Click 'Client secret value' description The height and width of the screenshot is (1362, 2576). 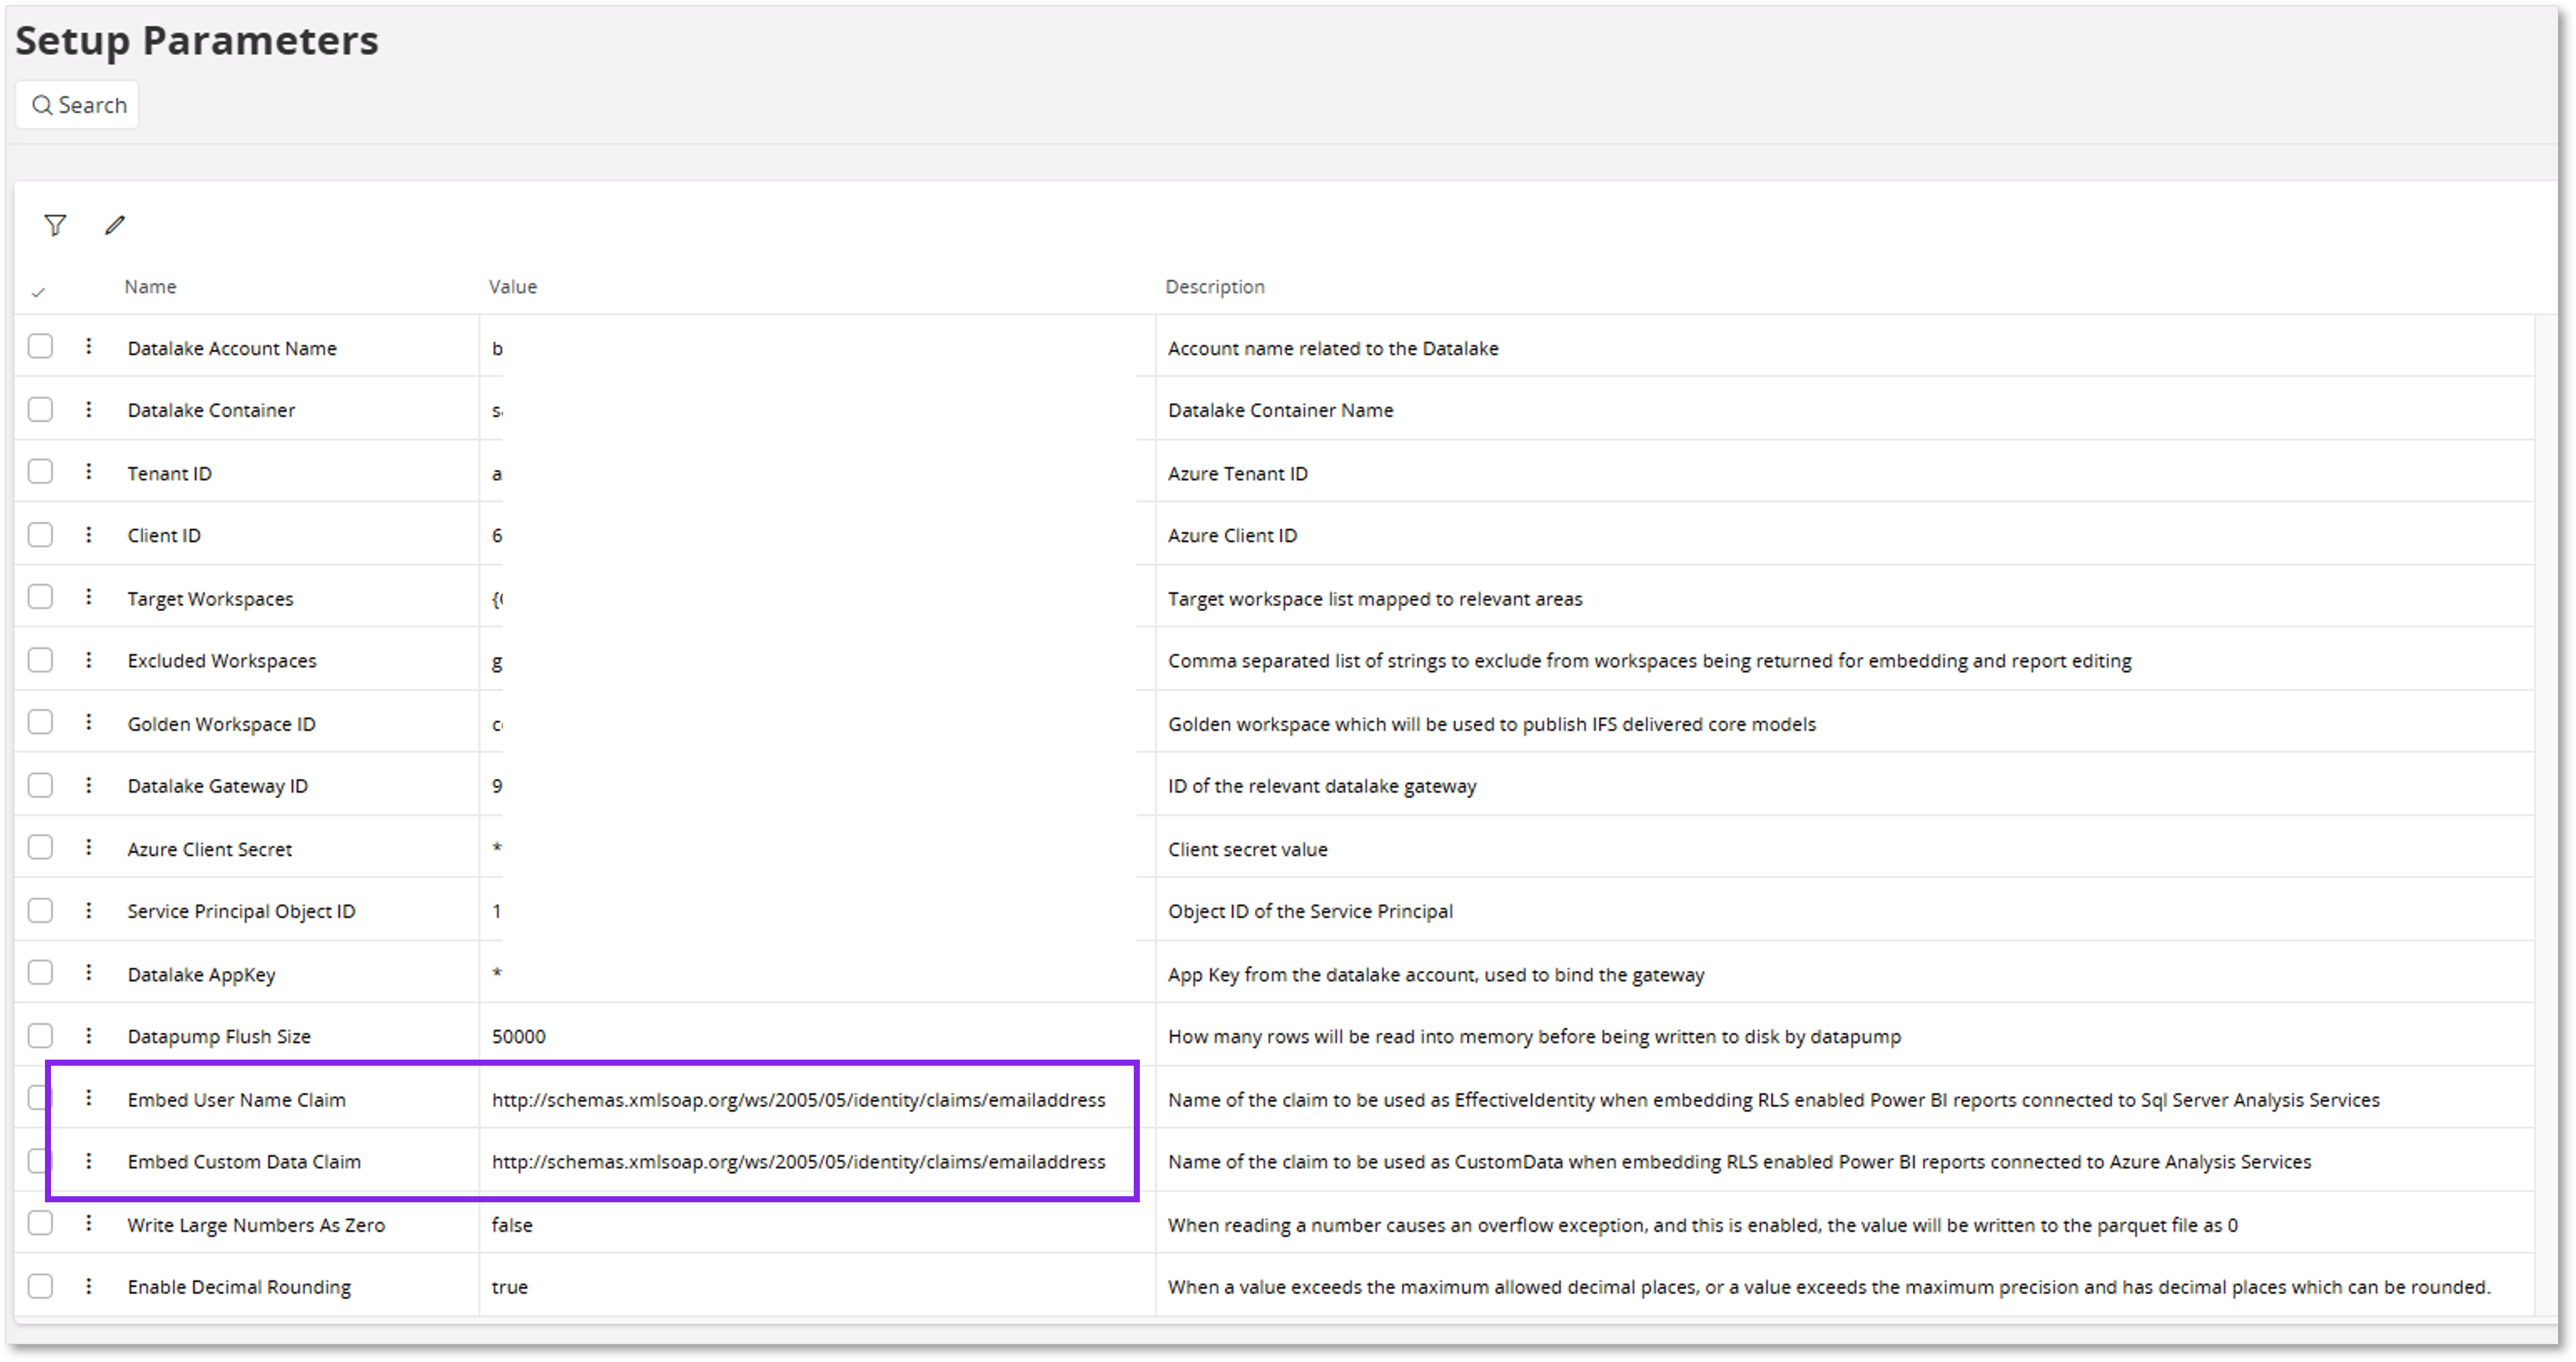[1248, 850]
